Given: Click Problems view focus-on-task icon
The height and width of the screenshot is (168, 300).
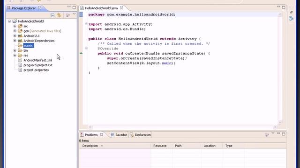Looking at the screenshot, I should [x=267, y=135].
